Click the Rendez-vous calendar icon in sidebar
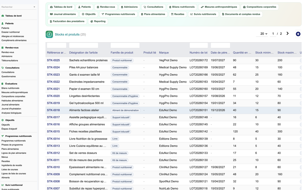 pos(3,48)
